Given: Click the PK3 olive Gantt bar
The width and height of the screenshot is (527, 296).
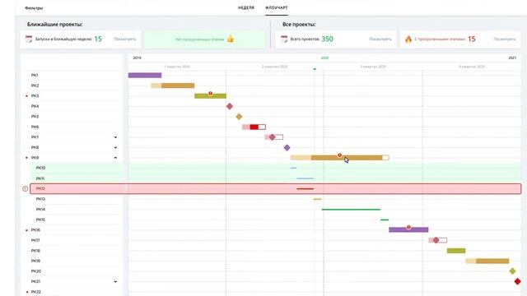Looking at the screenshot, I should pyautogui.click(x=211, y=96).
